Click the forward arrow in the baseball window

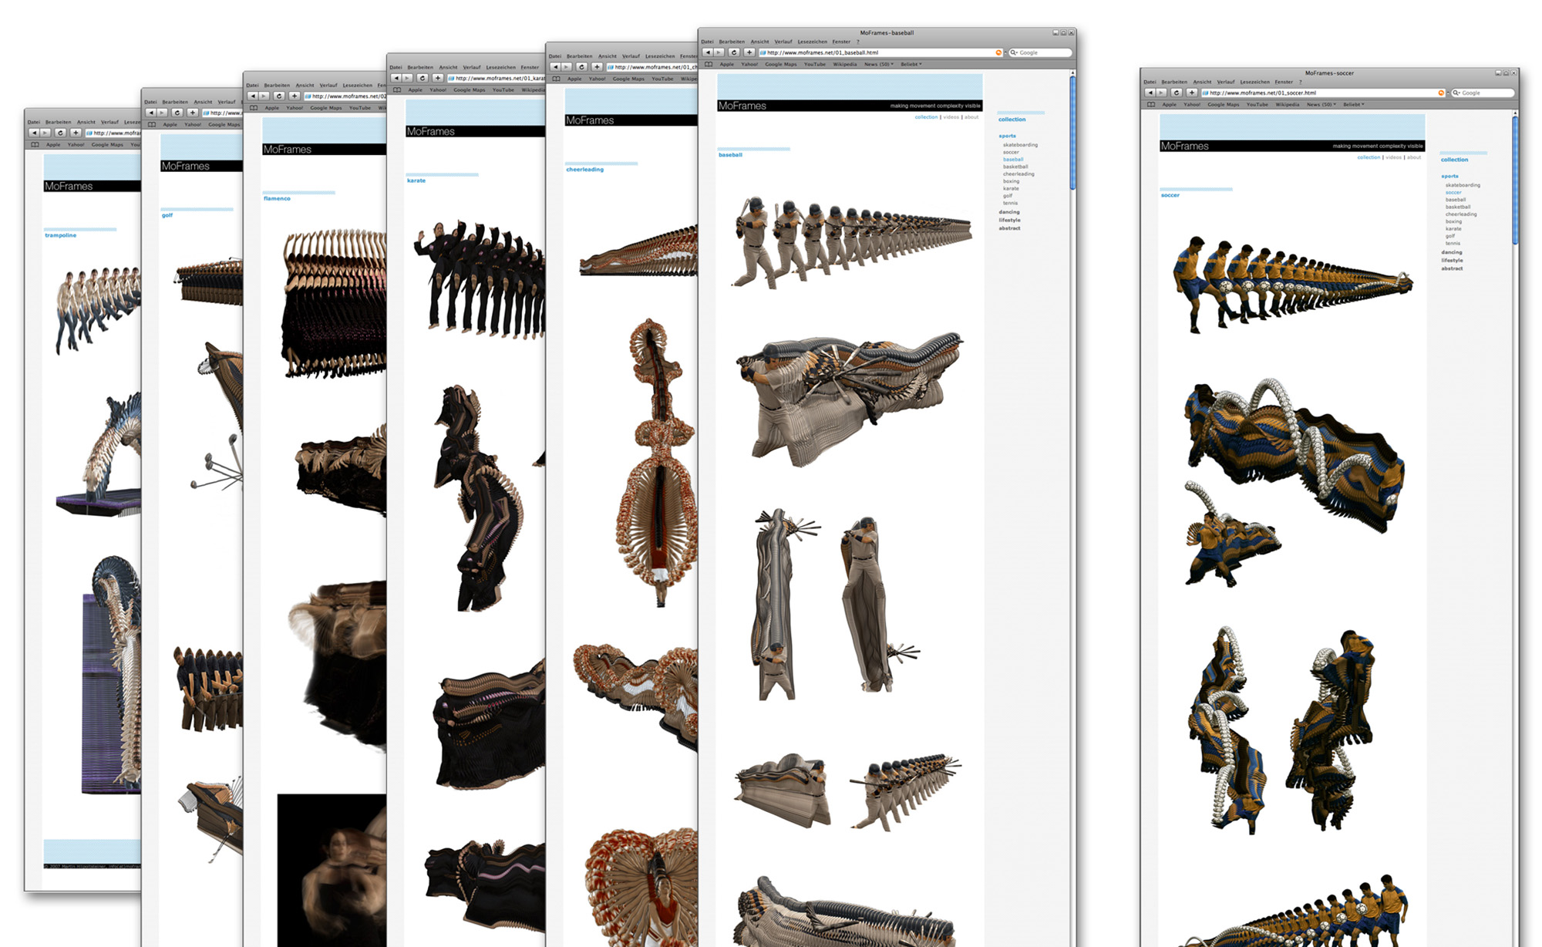coord(719,52)
